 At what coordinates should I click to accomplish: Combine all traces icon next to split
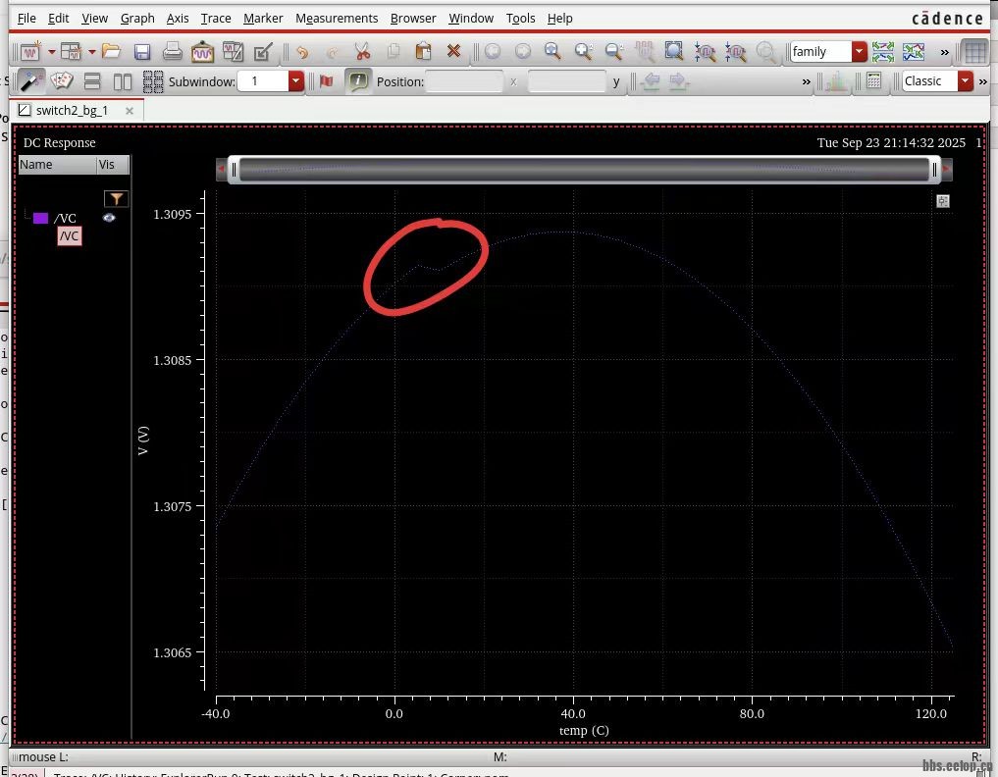tap(914, 52)
